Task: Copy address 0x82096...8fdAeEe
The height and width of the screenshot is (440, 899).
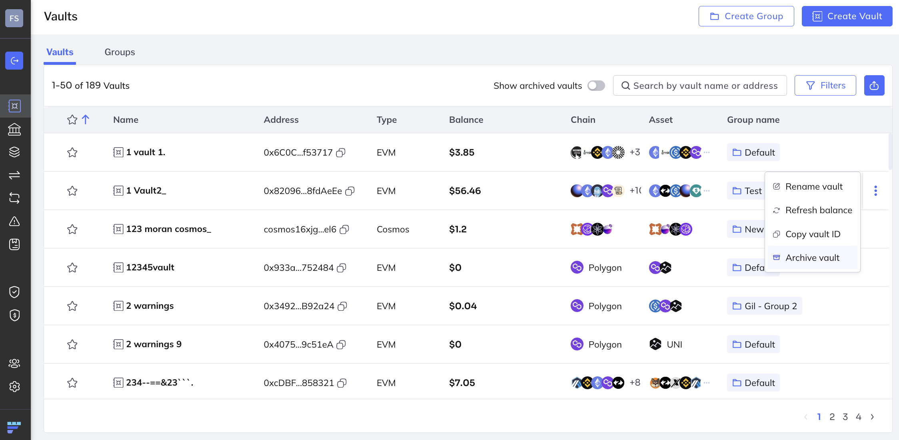Action: coord(350,191)
